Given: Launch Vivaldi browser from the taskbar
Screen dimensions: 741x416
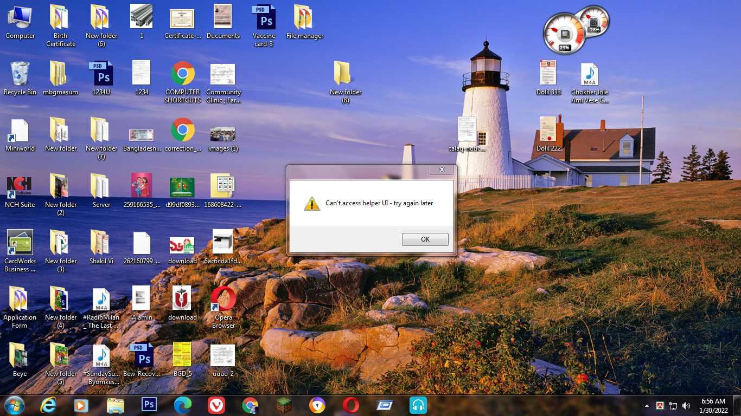Looking at the screenshot, I should click(x=216, y=405).
